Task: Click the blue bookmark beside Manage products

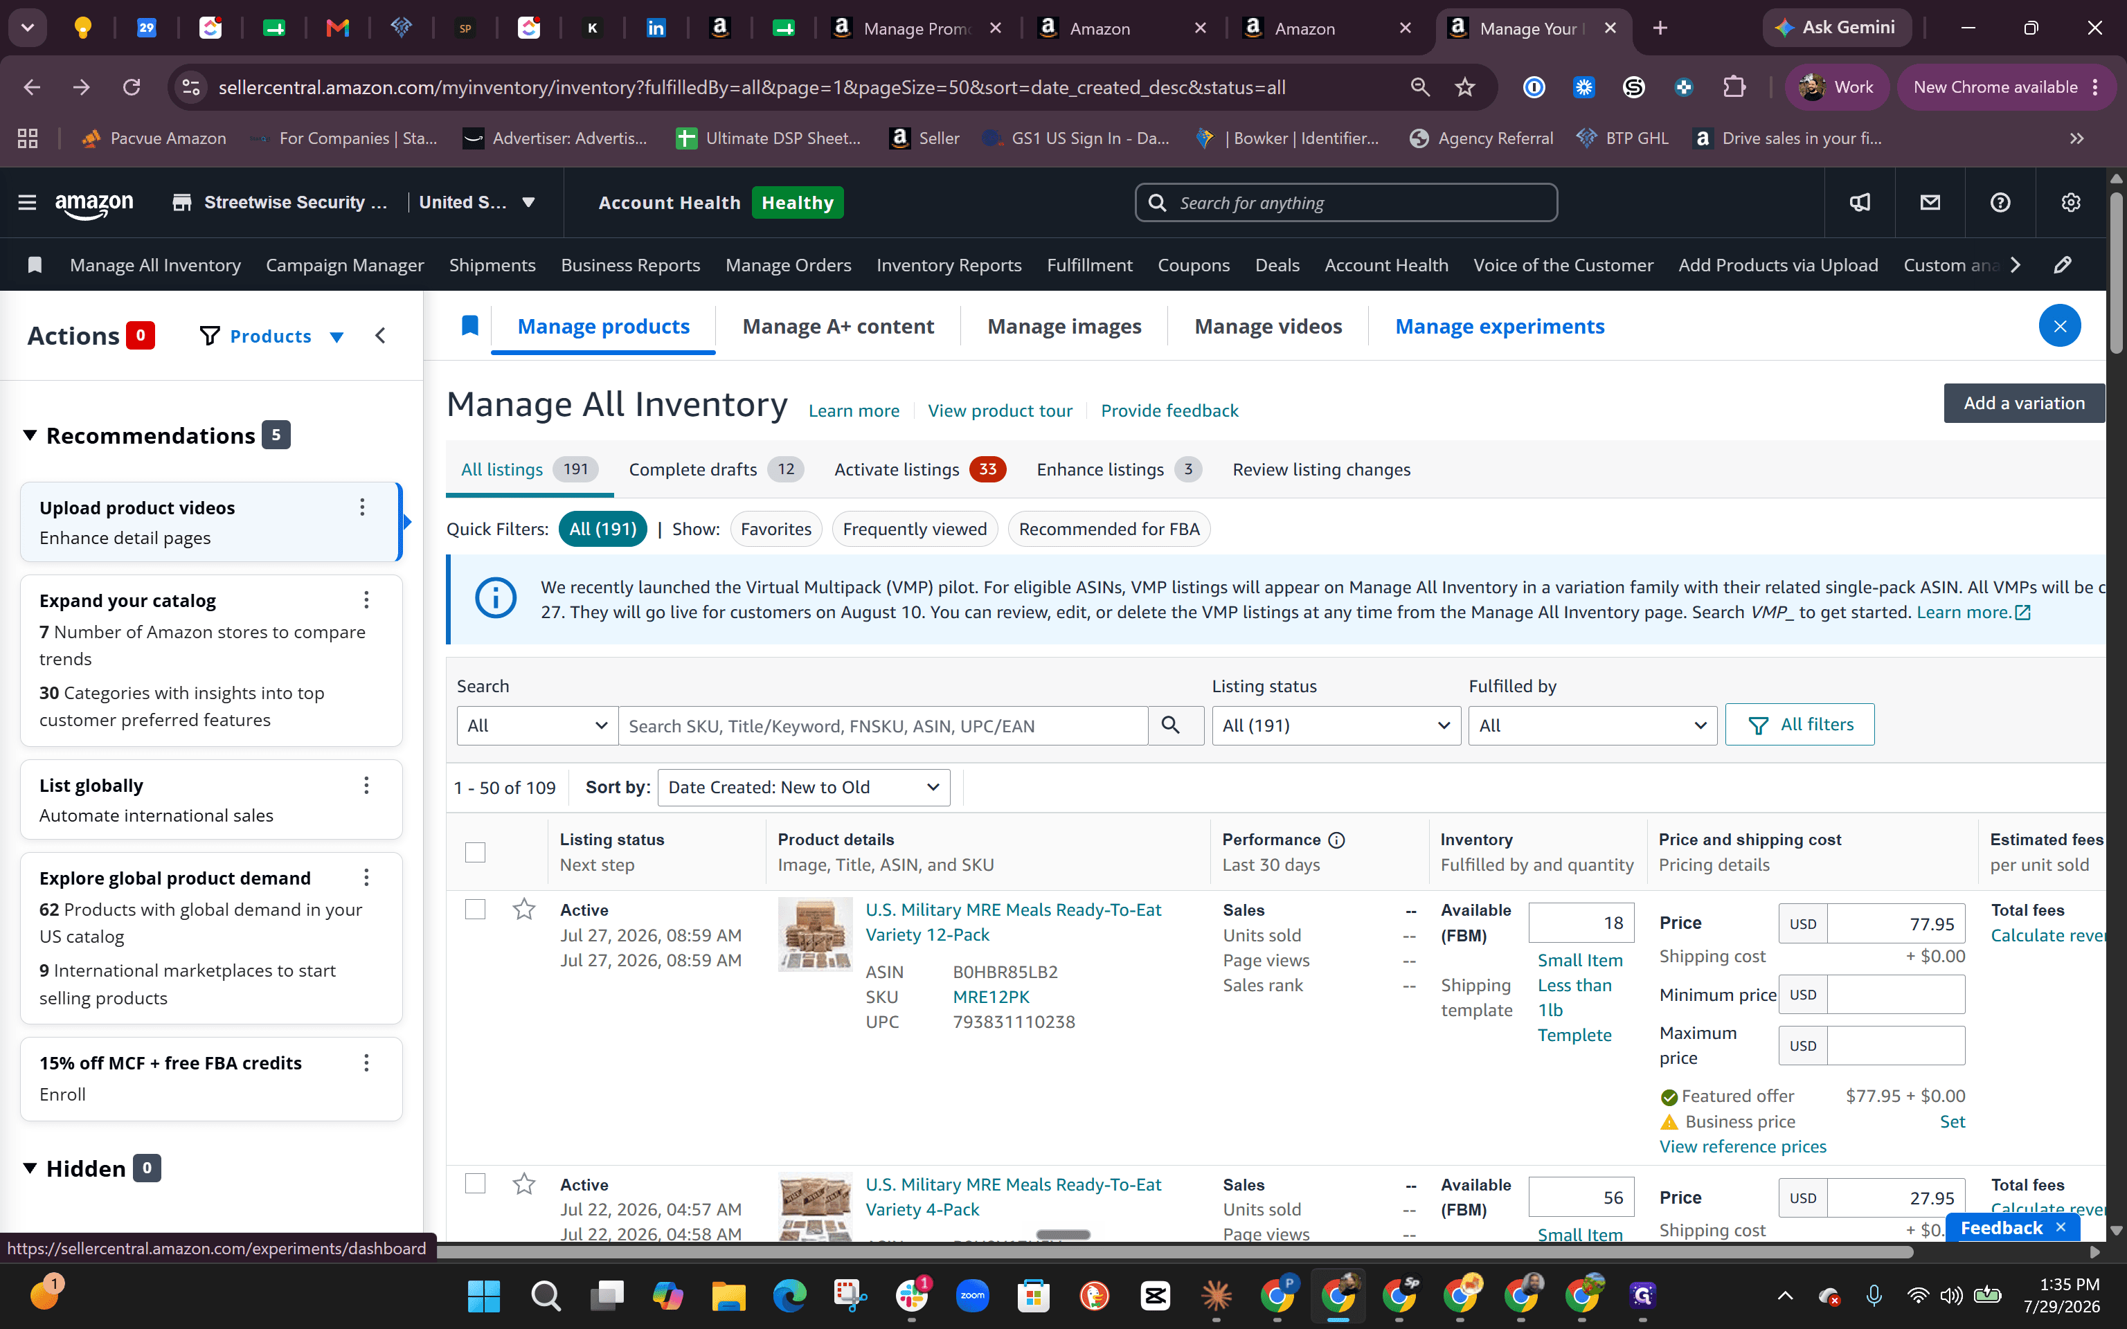Action: (470, 326)
